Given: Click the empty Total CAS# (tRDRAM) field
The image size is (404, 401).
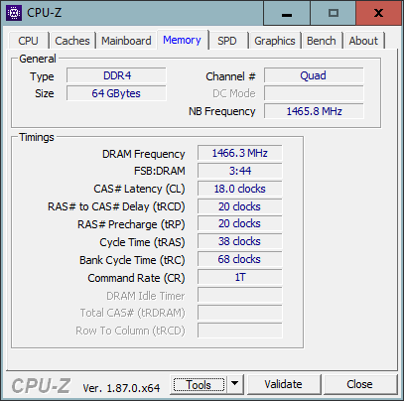Looking at the screenshot, I should (x=240, y=313).
